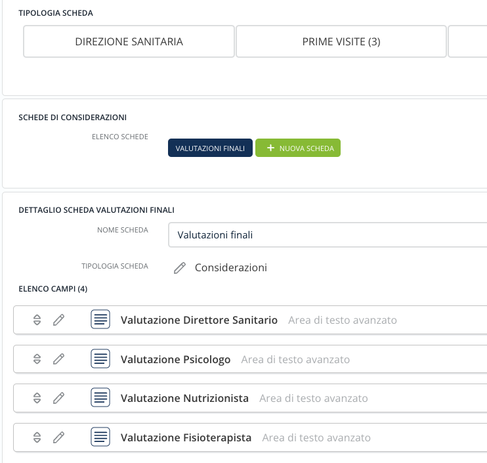The image size is (487, 463).
Task: Switch to the PRIME VISITE (3) tab
Action: (341, 41)
